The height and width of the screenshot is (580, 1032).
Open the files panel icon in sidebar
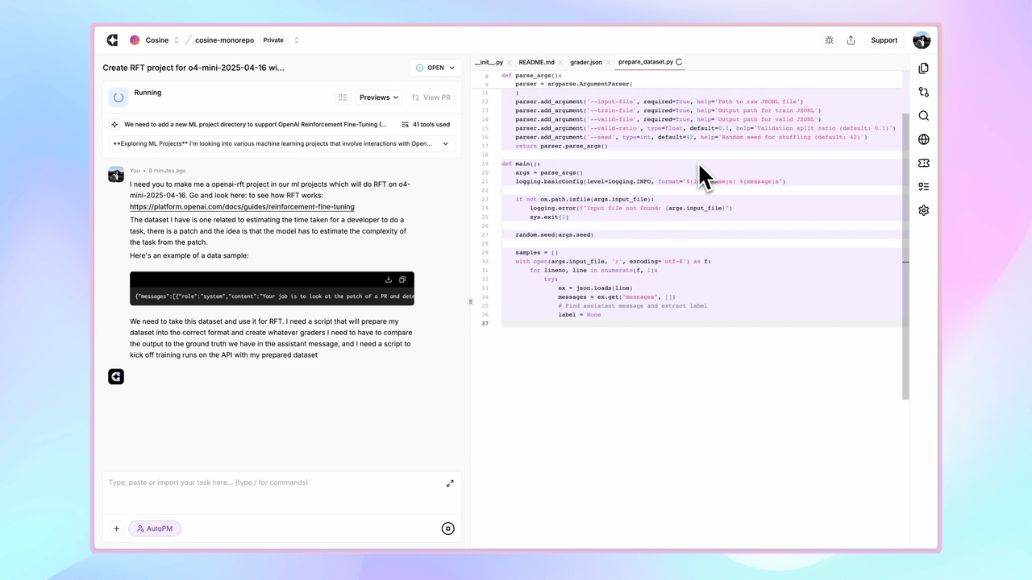[923, 68]
